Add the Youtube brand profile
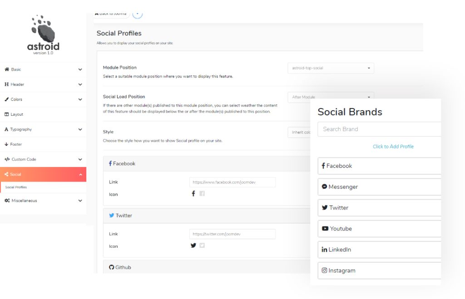Image resolution: width=465 pixels, height=299 pixels. (x=379, y=229)
